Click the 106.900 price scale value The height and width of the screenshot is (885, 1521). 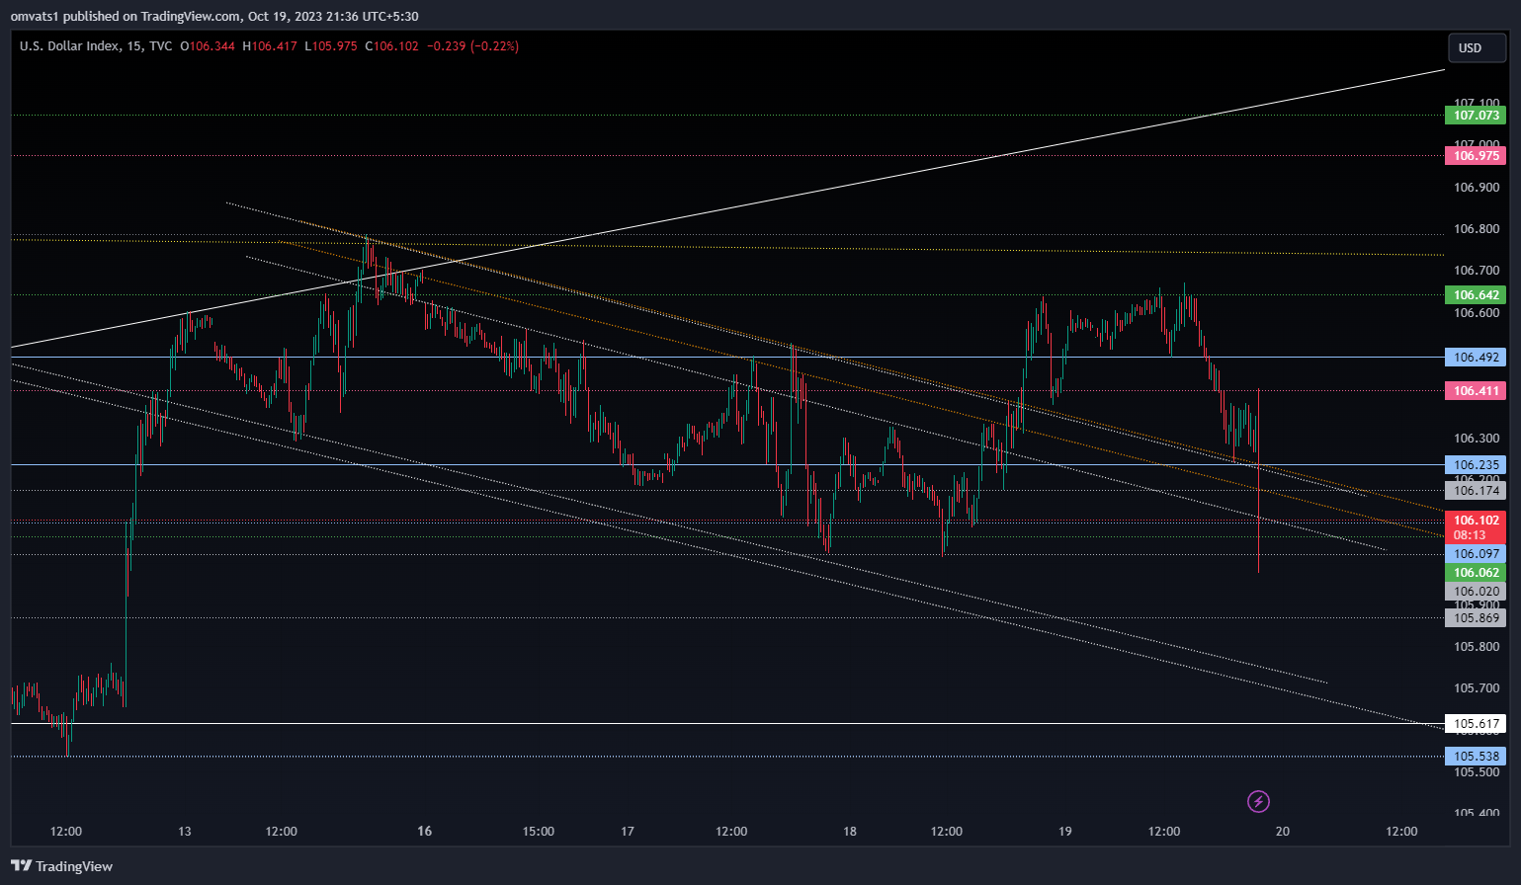pyautogui.click(x=1477, y=188)
